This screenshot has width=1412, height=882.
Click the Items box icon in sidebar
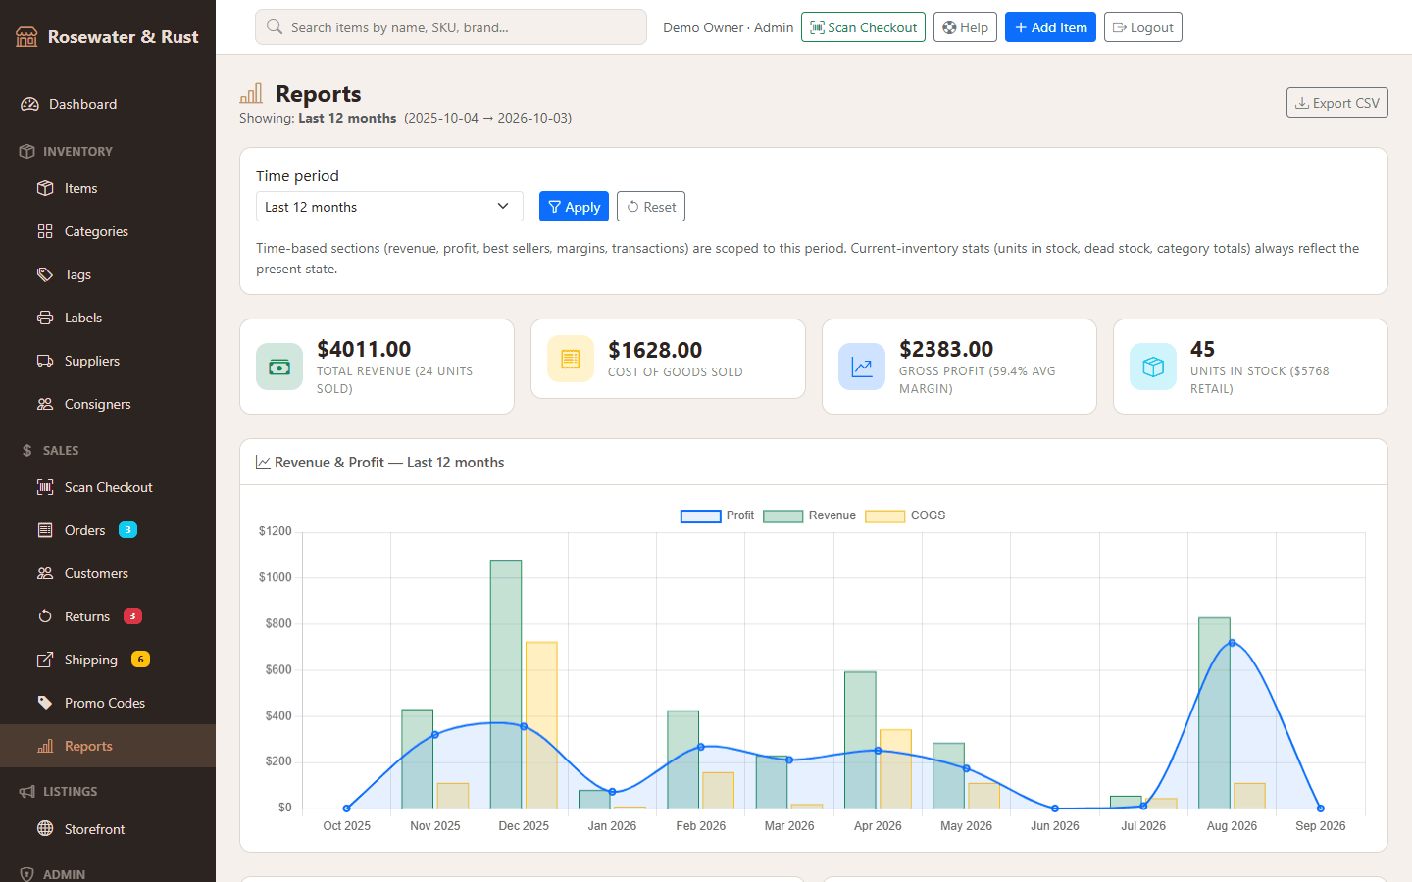pyautogui.click(x=45, y=188)
